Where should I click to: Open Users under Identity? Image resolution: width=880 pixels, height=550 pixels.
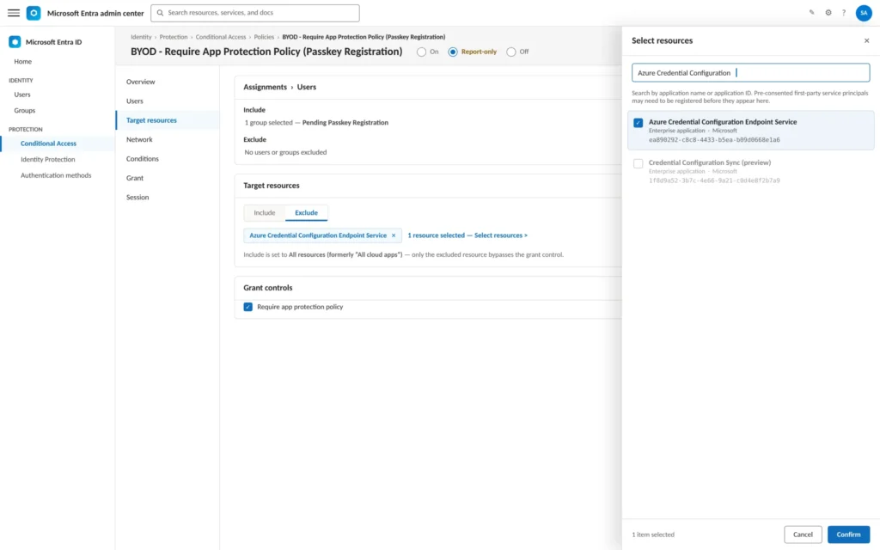click(x=22, y=95)
